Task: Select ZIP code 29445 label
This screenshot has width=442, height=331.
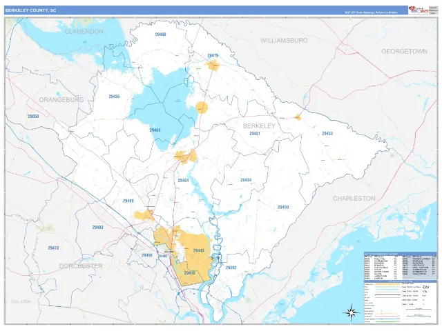Action: [x=199, y=250]
